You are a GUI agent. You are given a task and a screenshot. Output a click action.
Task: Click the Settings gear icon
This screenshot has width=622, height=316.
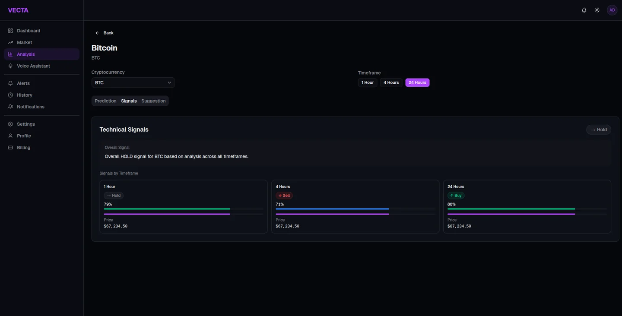pyautogui.click(x=10, y=124)
